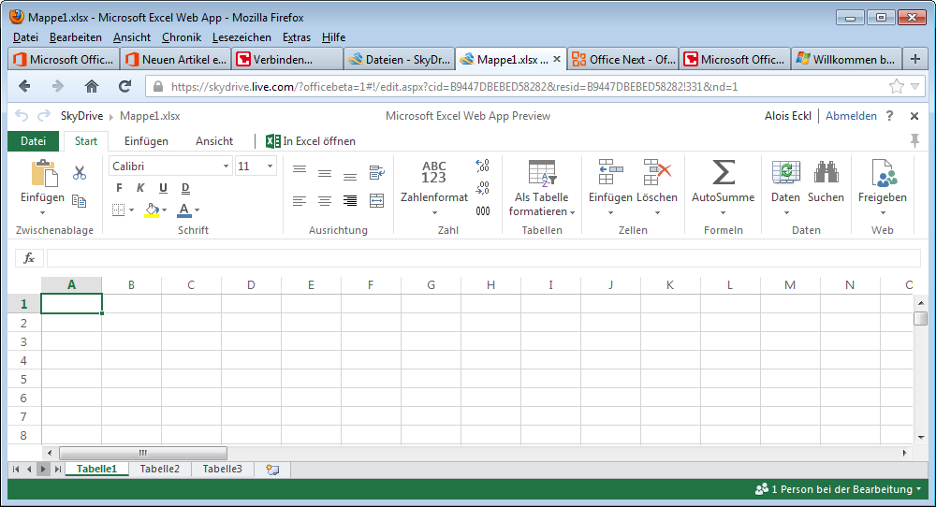
Task: Click the Abmelden link
Action: point(851,116)
